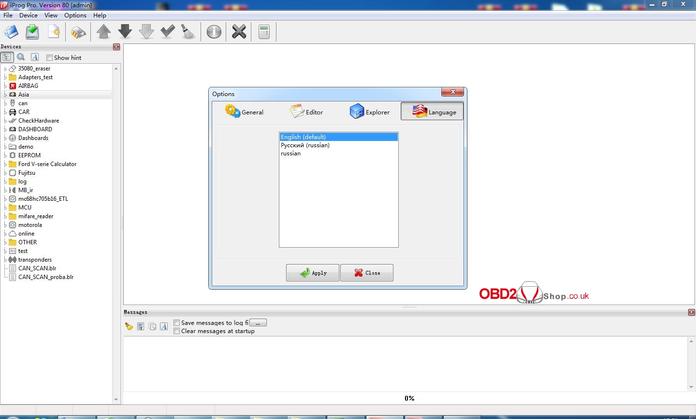Click the magnifier search icon in Devices panel
696x419 pixels.
click(x=21, y=57)
